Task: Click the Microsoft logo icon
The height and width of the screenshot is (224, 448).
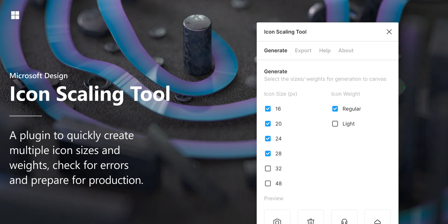Action: click(15, 15)
